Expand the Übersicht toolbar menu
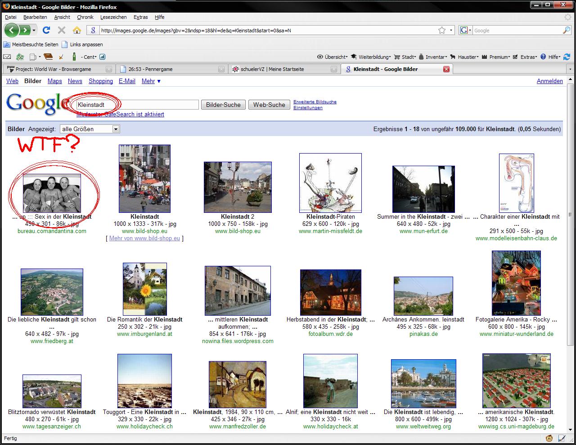576x445 pixels. pos(332,57)
